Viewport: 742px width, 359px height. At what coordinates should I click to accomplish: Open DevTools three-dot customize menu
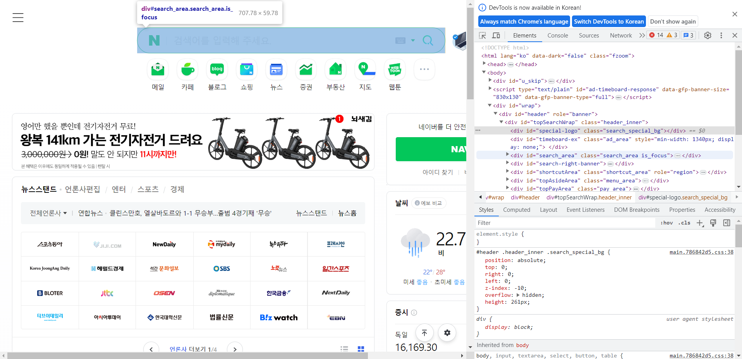721,35
